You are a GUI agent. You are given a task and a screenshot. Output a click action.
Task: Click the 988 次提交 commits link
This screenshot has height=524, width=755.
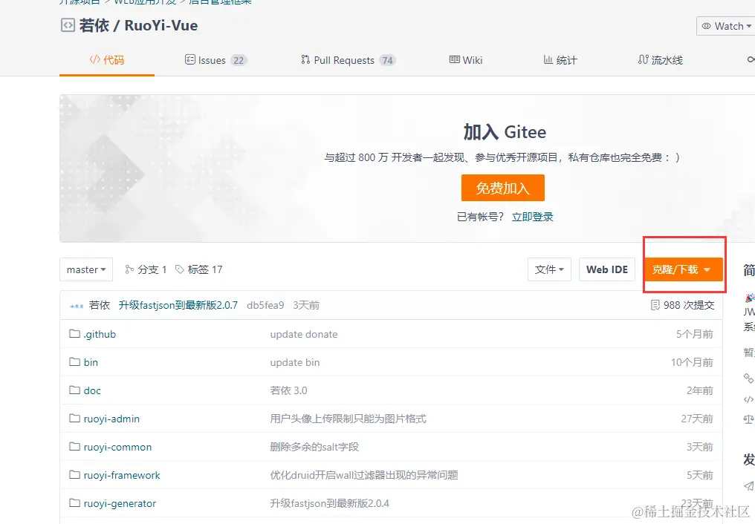(682, 305)
